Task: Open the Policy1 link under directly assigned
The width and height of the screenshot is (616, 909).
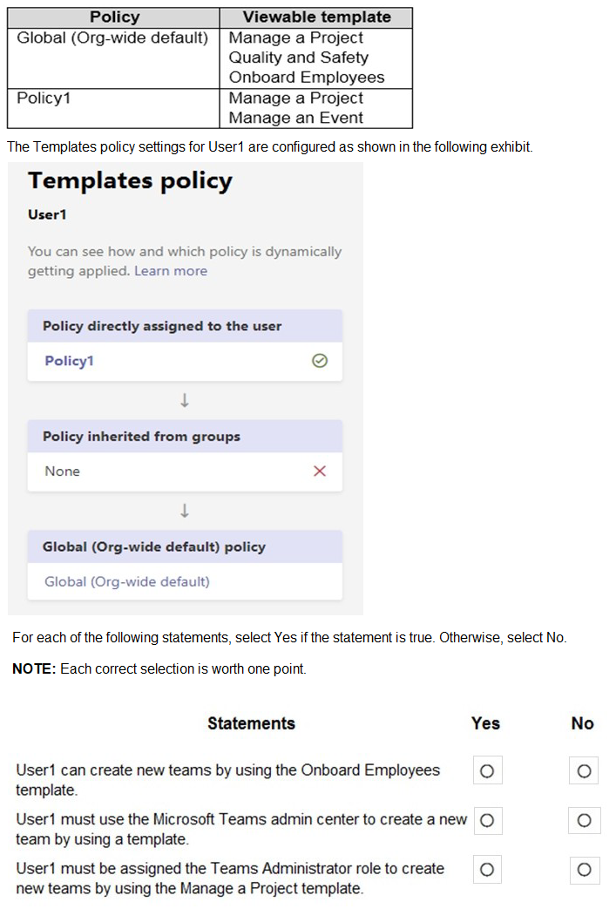Action: 69,361
